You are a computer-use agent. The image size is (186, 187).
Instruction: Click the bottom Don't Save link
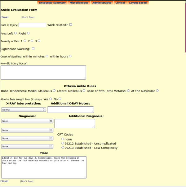tap(27, 181)
